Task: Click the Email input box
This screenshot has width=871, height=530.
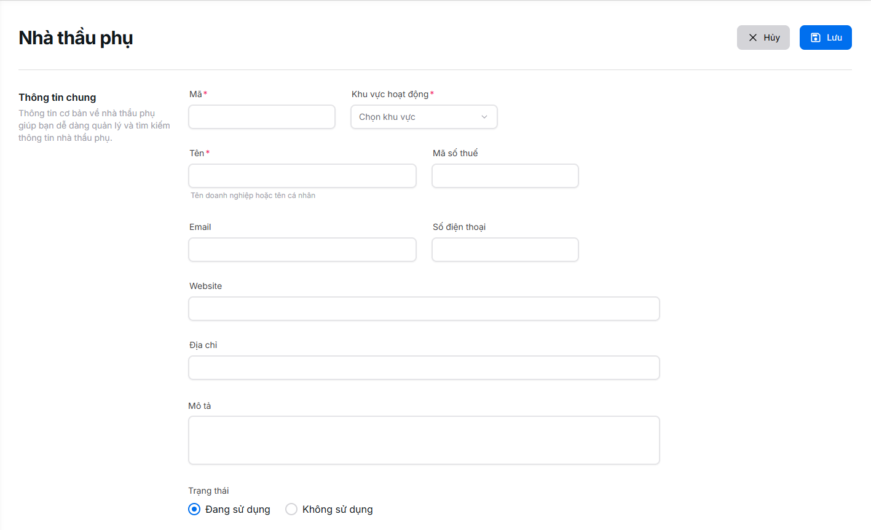Action: (302, 250)
